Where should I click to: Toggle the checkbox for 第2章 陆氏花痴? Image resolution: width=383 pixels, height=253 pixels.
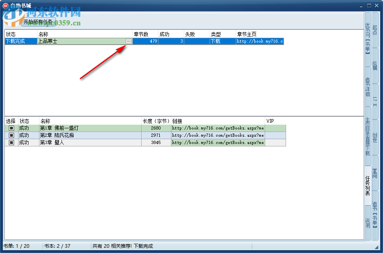[12, 135]
